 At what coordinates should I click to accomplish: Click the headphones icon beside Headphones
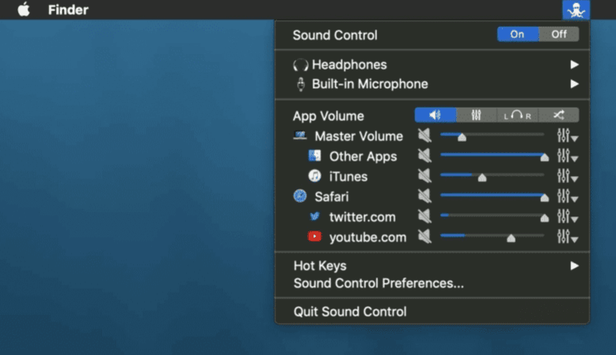pyautogui.click(x=301, y=65)
